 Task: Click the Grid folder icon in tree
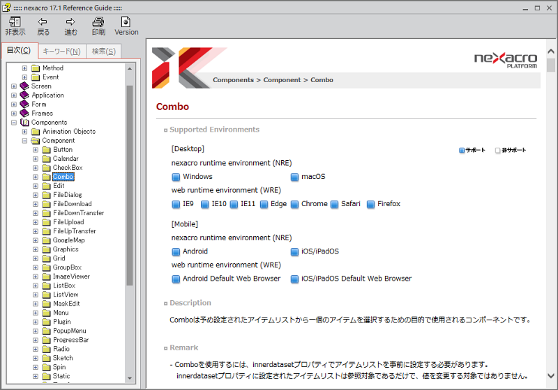(46, 258)
